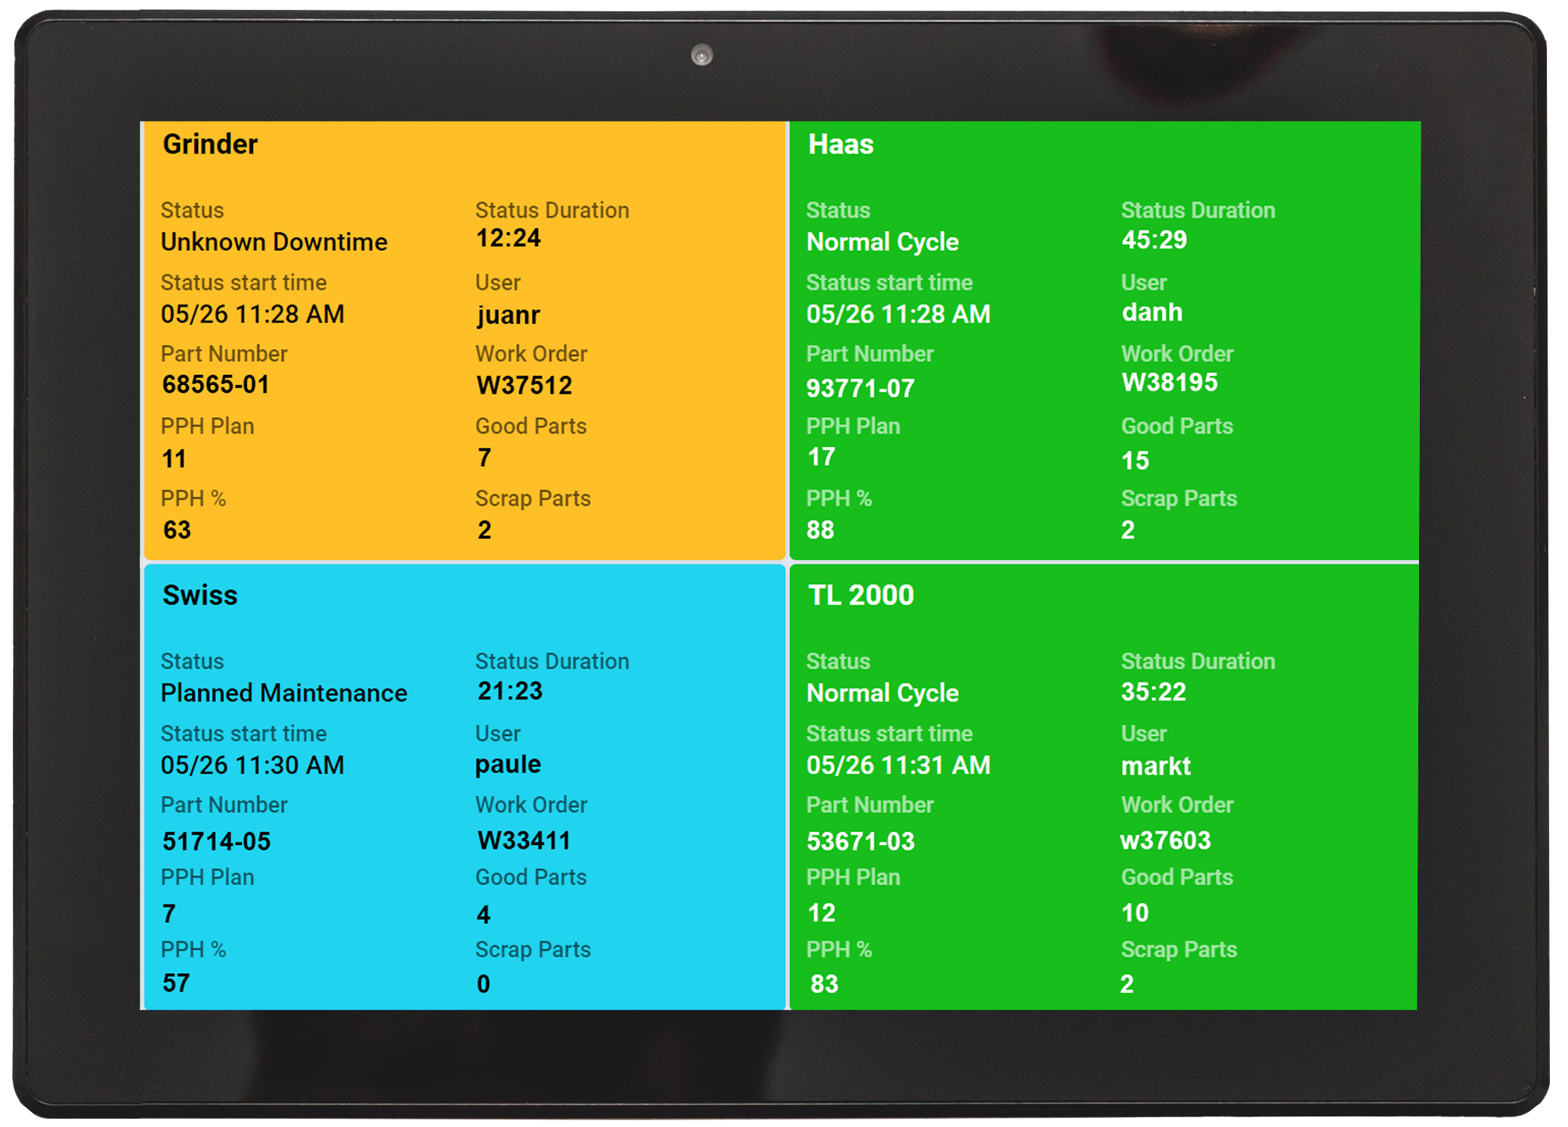Click TL 2000 PPH % value 83
Image resolution: width=1568 pixels, height=1127 pixels.
point(824,983)
